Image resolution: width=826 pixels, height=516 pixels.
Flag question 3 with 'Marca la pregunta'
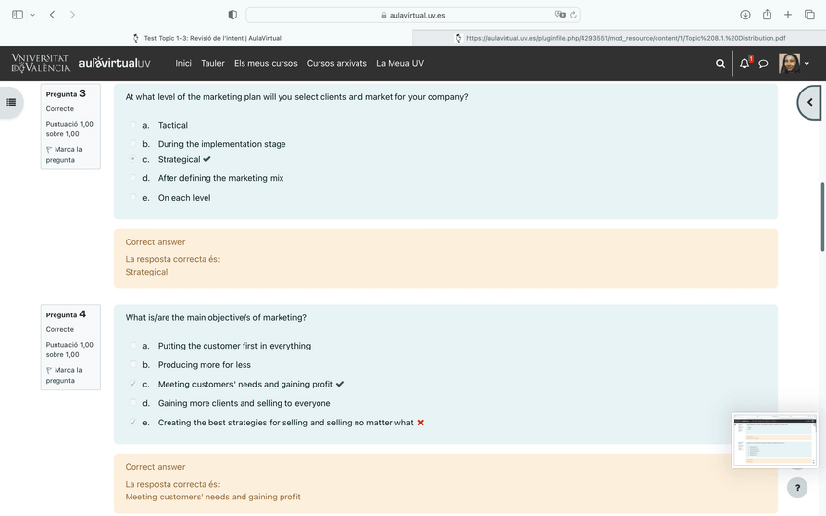click(x=64, y=154)
